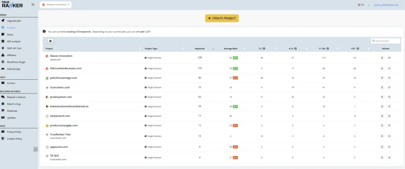The width and height of the screenshot is (405, 169).
Task: Open the EN language selector
Action: tap(361, 5)
